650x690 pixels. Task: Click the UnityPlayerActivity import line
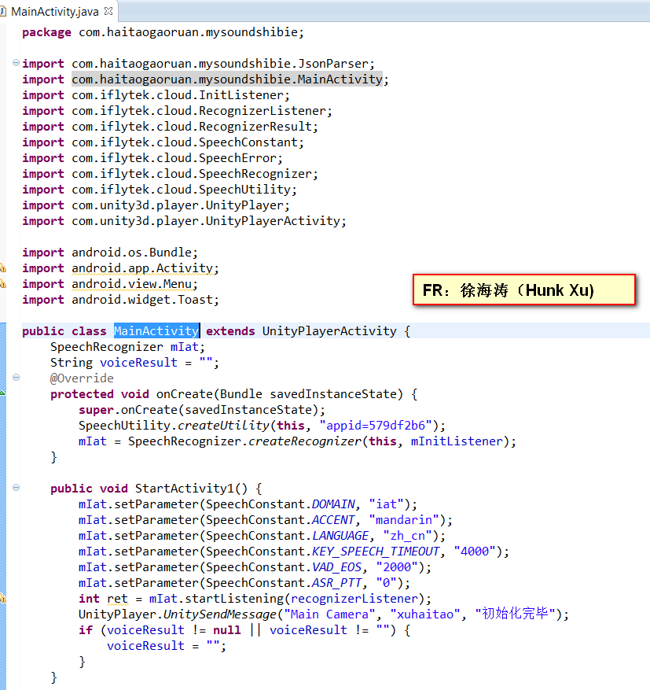coord(184,221)
